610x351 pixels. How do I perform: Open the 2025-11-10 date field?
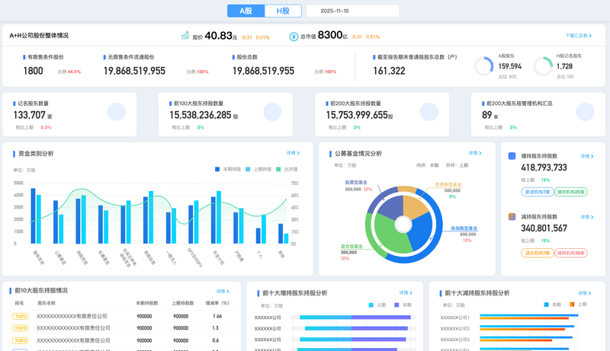353,11
